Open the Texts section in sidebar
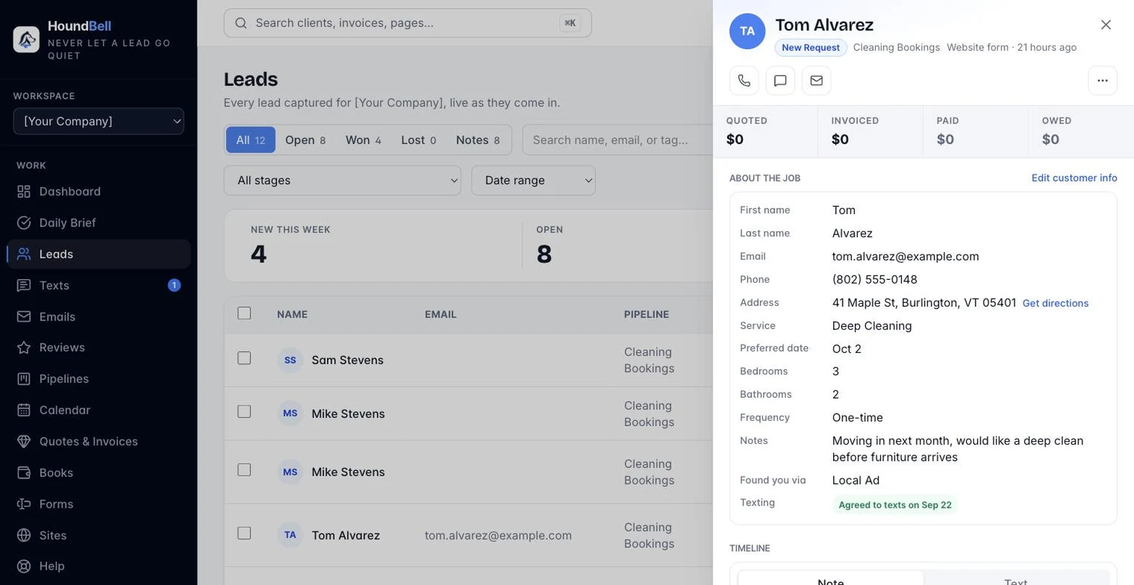The image size is (1134, 585). tap(99, 286)
